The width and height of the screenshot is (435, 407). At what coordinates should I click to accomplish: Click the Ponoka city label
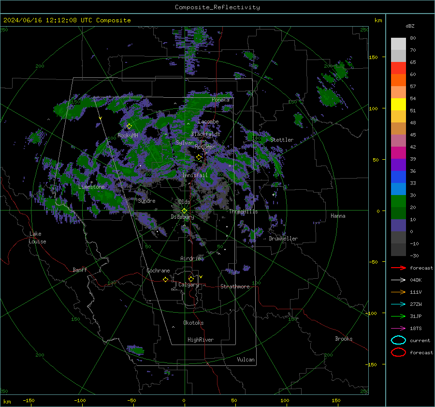[x=220, y=100]
